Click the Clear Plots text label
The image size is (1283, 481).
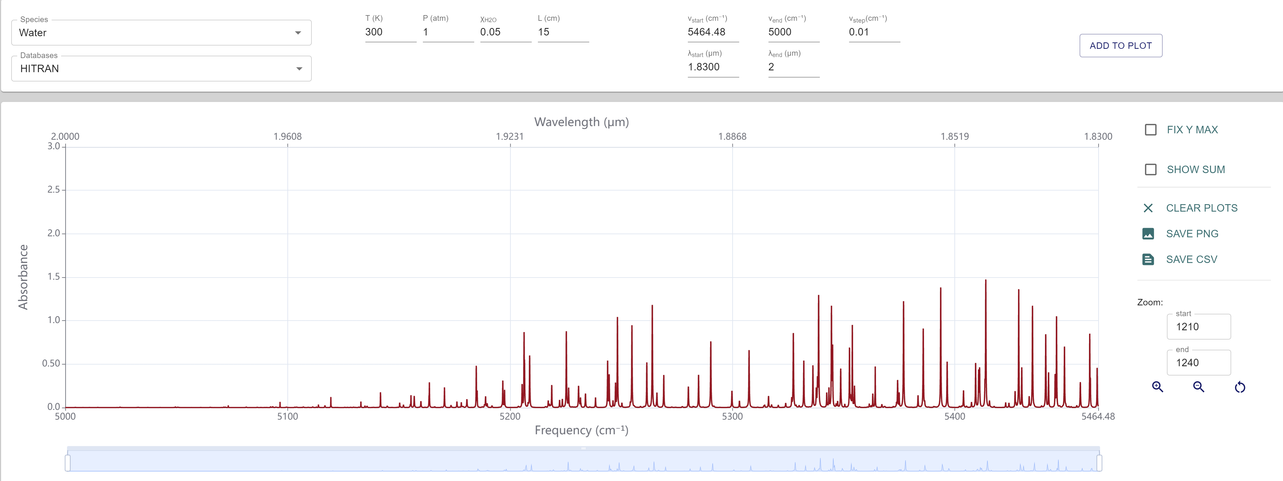point(1201,208)
